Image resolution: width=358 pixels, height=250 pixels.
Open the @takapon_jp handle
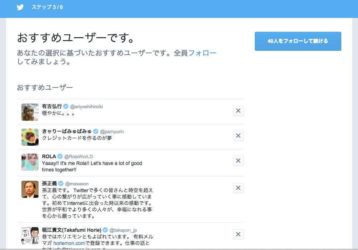123,230
